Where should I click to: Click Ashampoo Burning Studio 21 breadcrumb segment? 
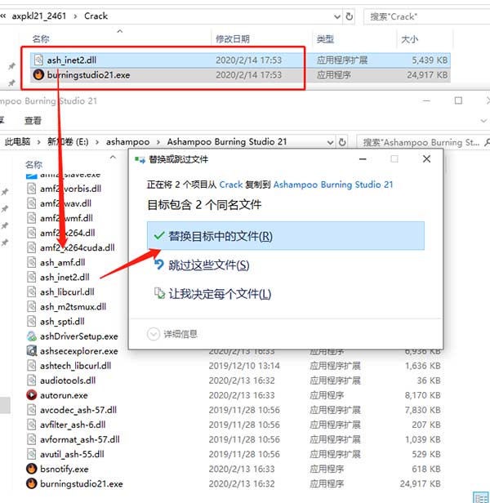[x=227, y=141]
